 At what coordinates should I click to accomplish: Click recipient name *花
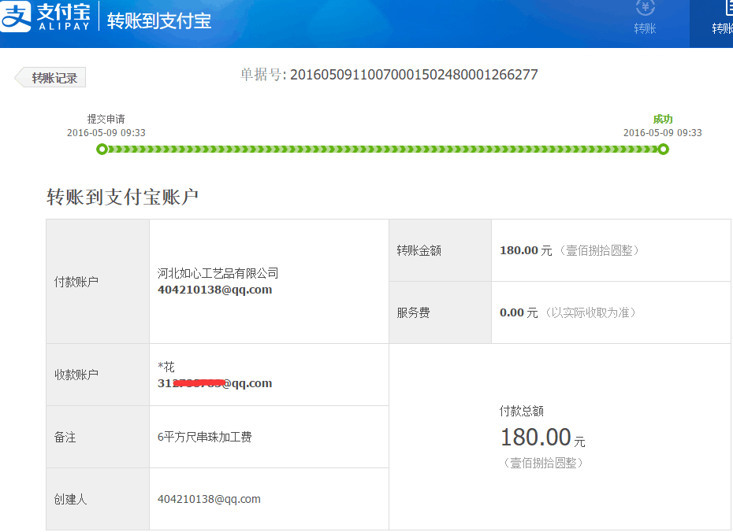(x=166, y=367)
